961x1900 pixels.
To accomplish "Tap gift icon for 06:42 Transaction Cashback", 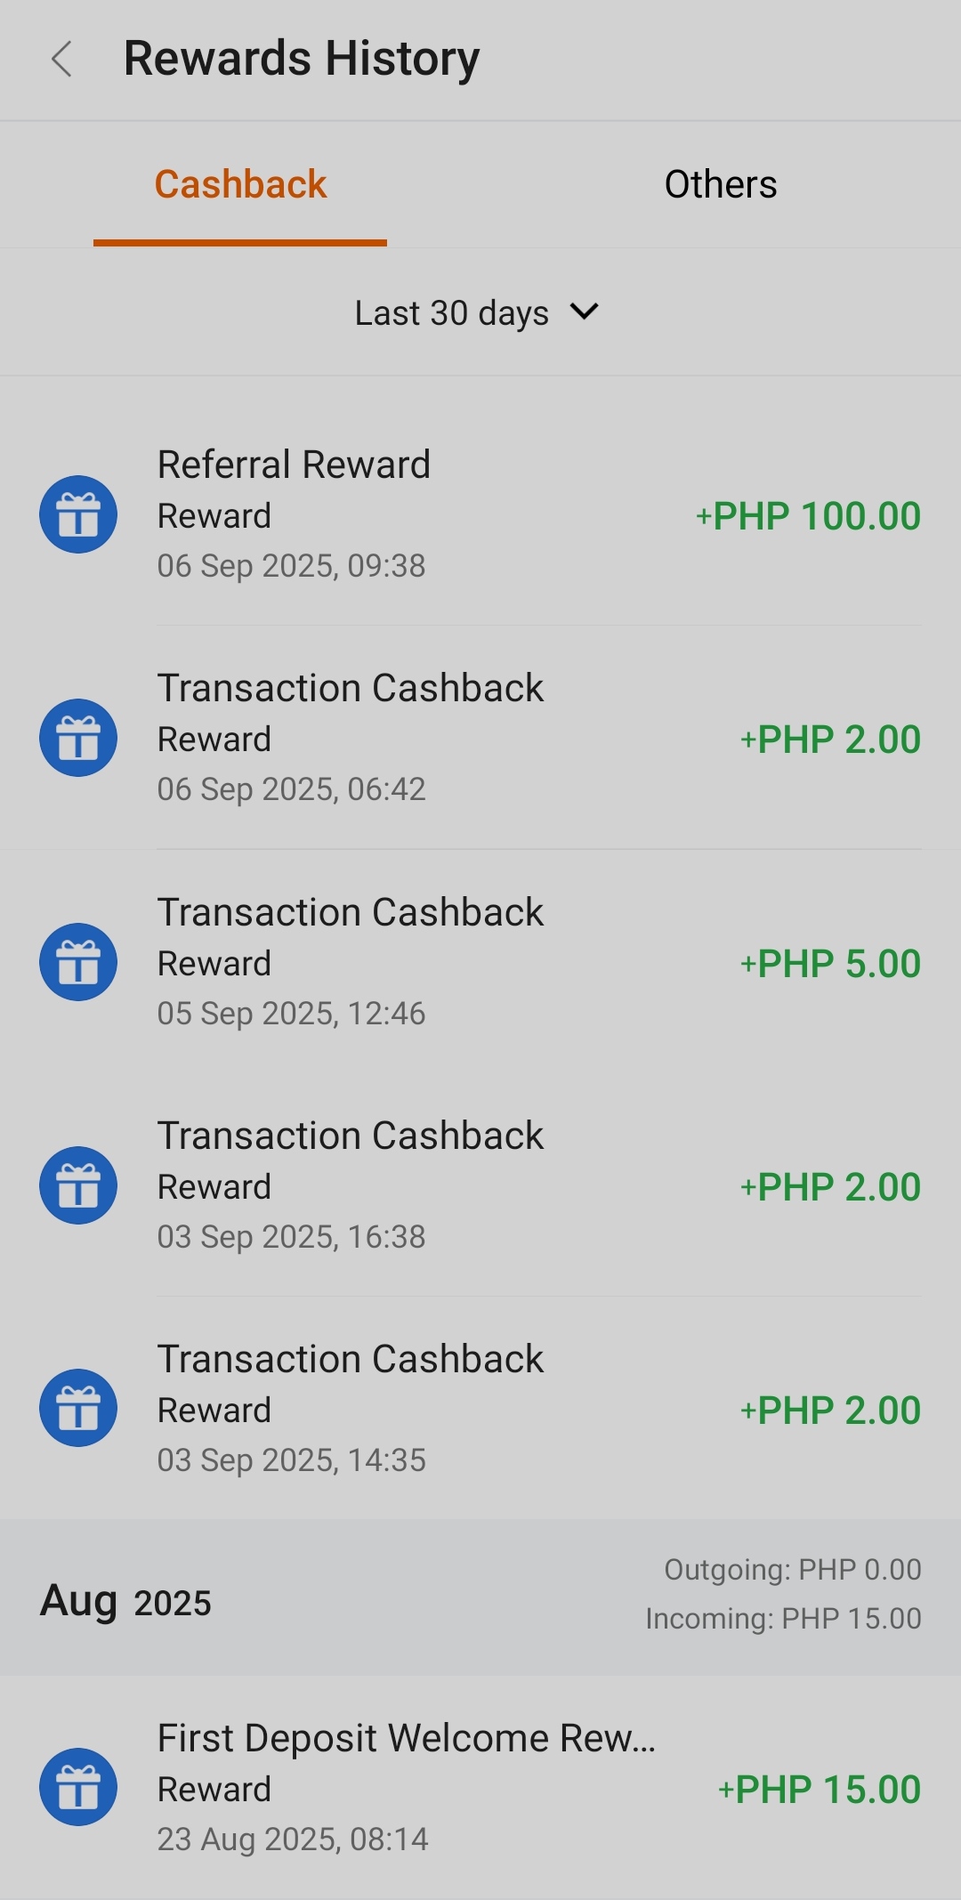I will tap(78, 738).
